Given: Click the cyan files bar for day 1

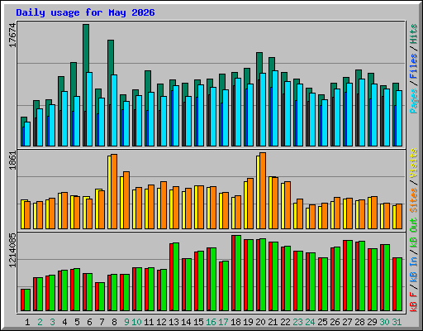Looking at the screenshot, I should coord(27,134).
